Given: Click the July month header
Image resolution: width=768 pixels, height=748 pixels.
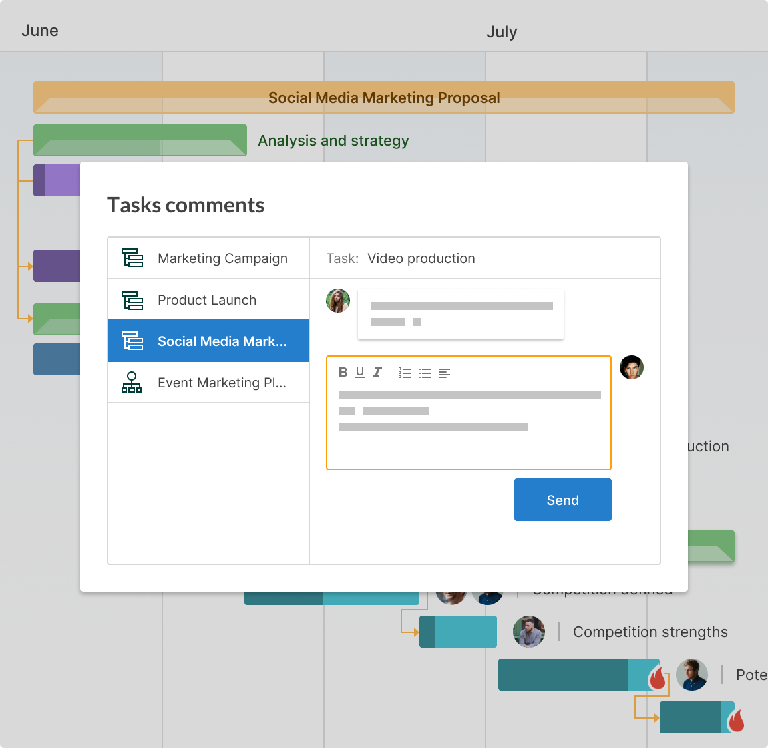Looking at the screenshot, I should tap(502, 32).
